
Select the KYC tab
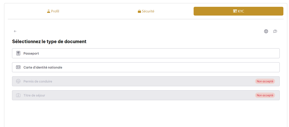coord(238,11)
